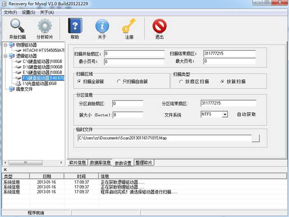Select D:\(硬盘驱动器)100GB drive

pos(43,67)
